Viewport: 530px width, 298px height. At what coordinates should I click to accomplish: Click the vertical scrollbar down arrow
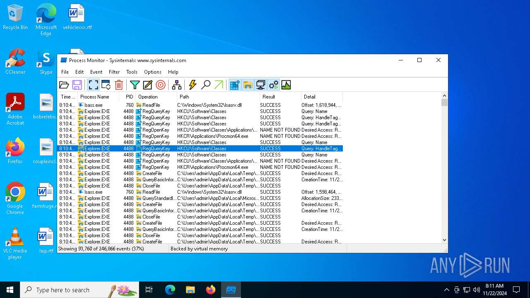(444, 240)
